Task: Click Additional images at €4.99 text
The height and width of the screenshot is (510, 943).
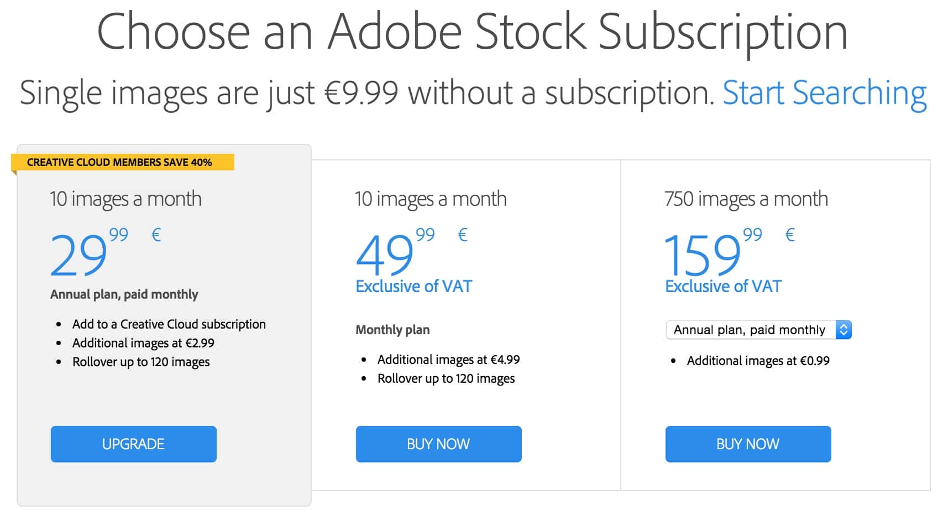Action: click(x=449, y=360)
